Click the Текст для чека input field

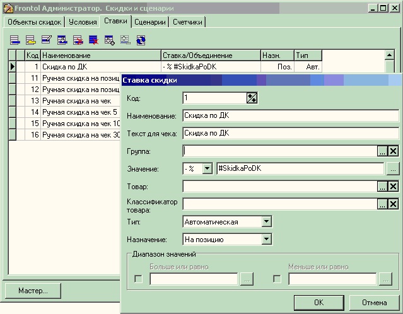coord(291,134)
